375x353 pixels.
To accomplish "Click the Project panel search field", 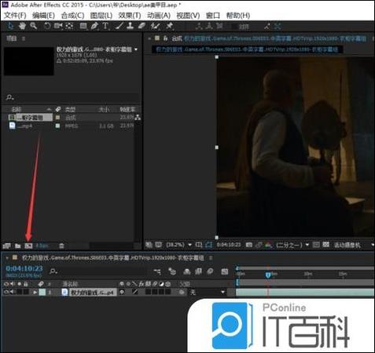I will pyautogui.click(x=72, y=97).
